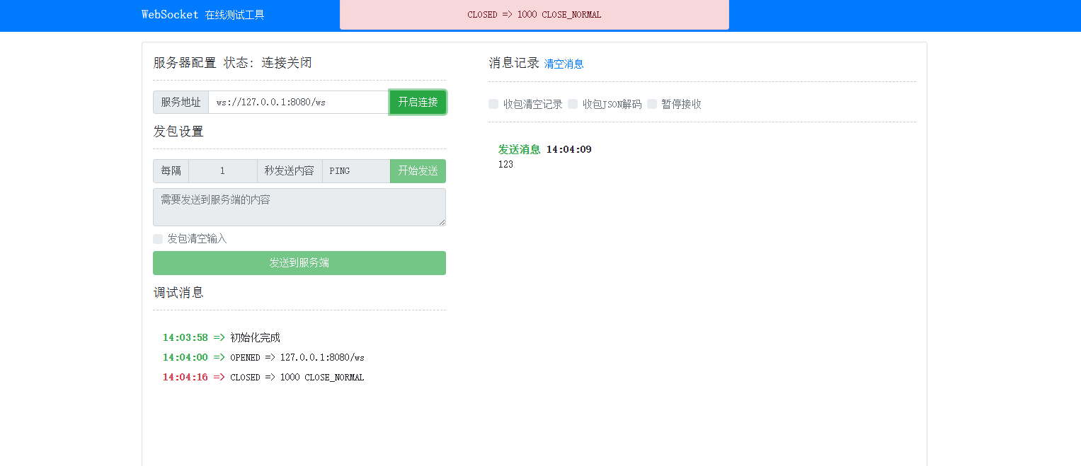Click the red 14:04:16 CLOSED debug entry
Image resolution: width=1081 pixels, height=466 pixels.
(x=263, y=377)
